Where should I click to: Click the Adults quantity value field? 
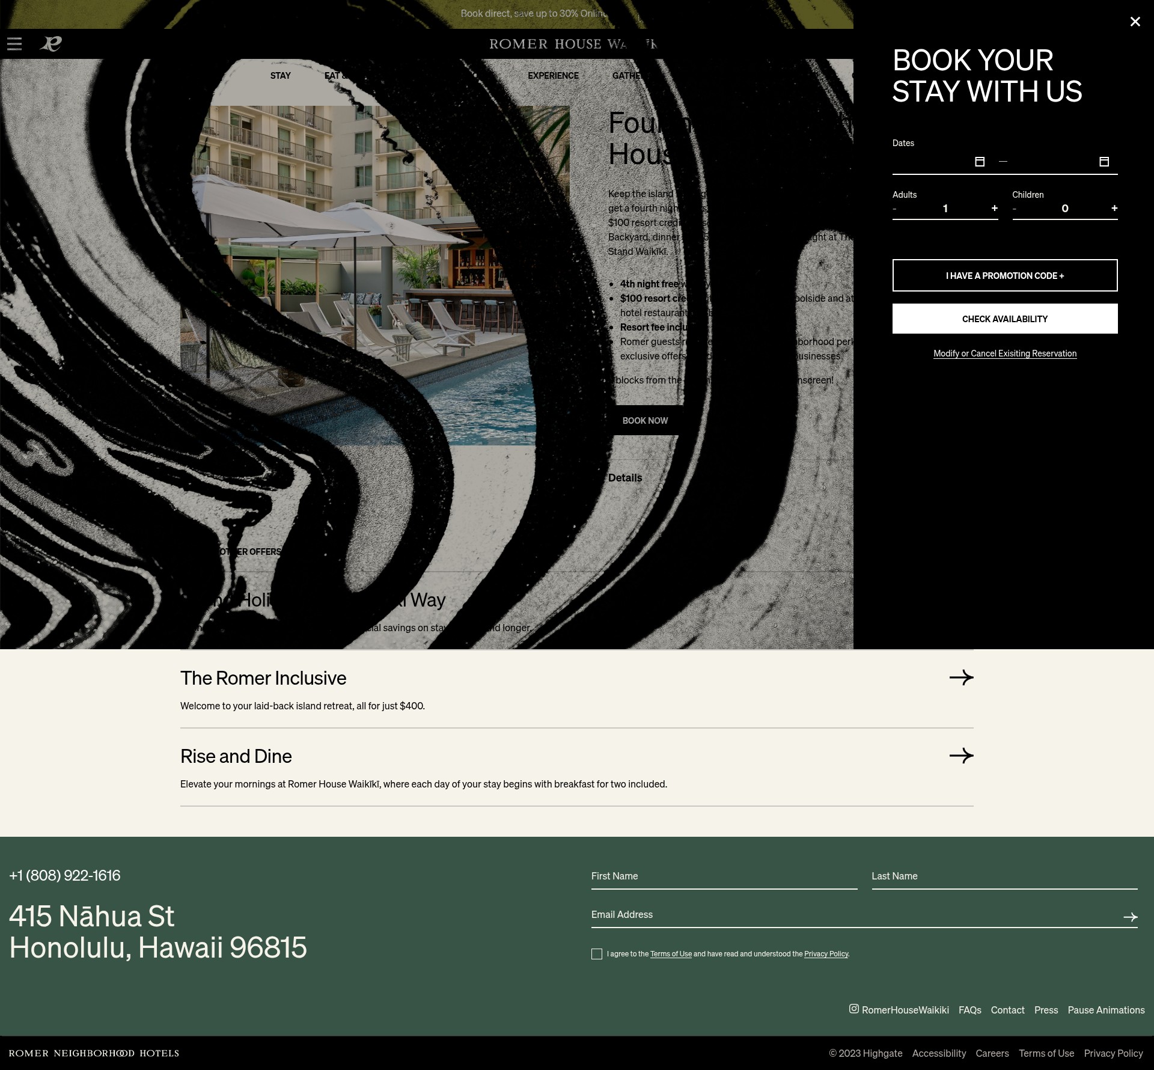pyautogui.click(x=945, y=209)
